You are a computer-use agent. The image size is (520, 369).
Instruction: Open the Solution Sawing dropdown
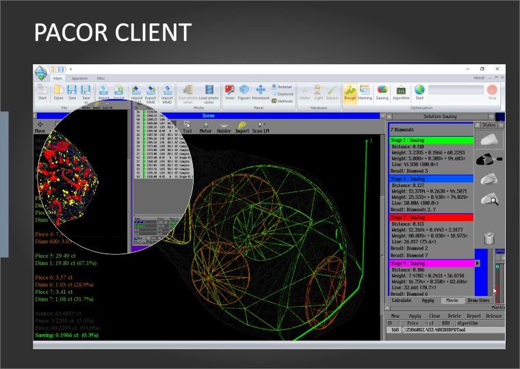pos(491,117)
